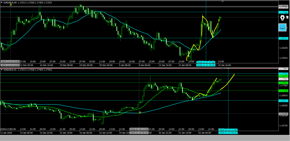
Task: Click the 2026.01.23 13:00 time marker
Action: tap(228, 130)
